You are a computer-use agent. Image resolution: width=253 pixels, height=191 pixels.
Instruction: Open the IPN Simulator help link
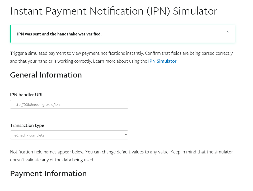162,61
